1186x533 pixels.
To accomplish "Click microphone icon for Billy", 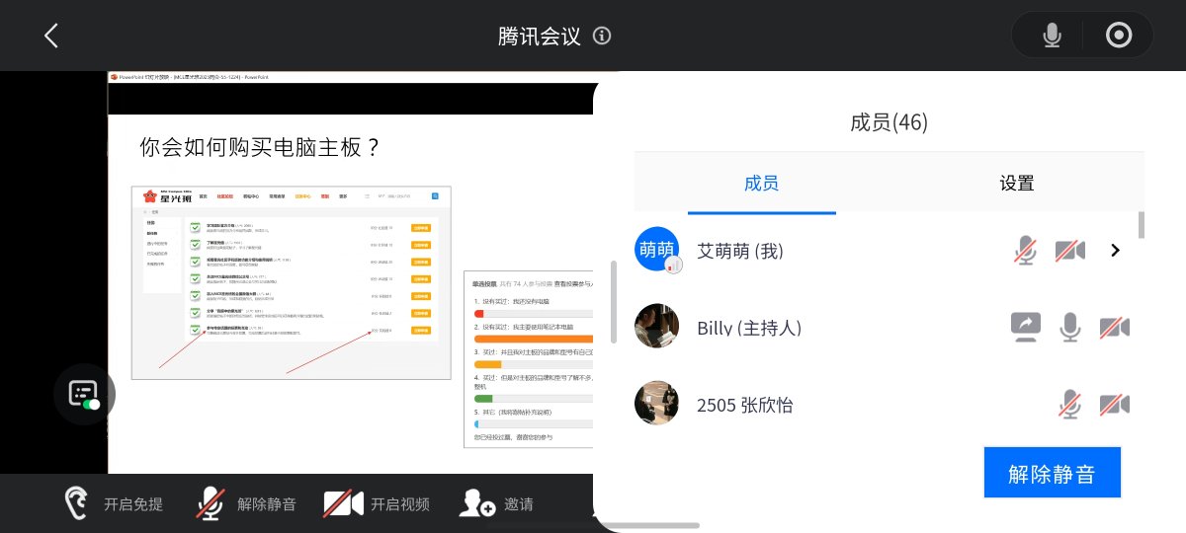I will (x=1070, y=327).
